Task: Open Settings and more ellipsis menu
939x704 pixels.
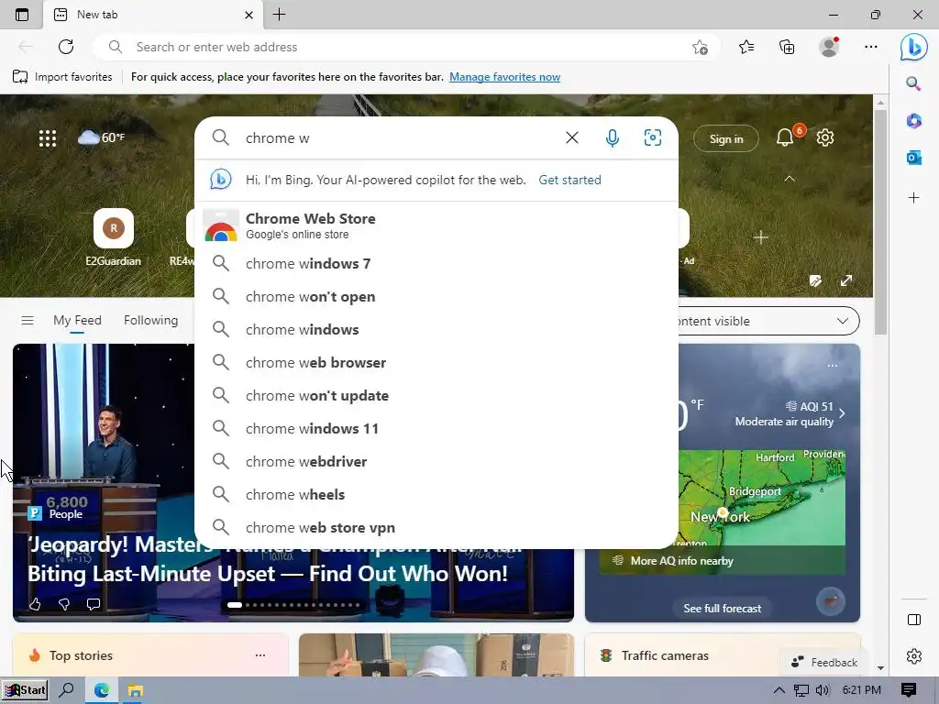Action: coord(871,47)
